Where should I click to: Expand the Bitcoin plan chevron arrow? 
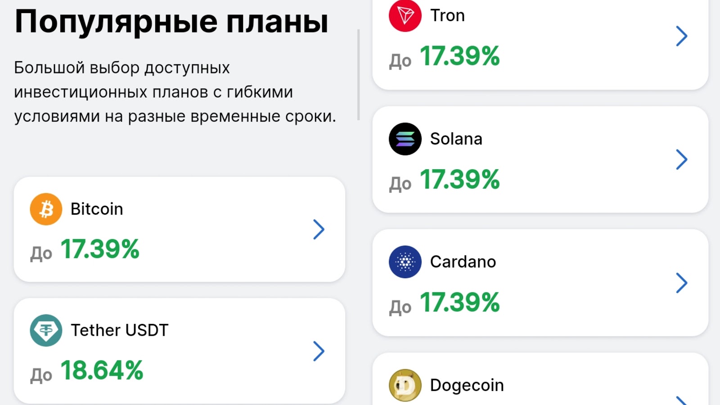coord(319,229)
